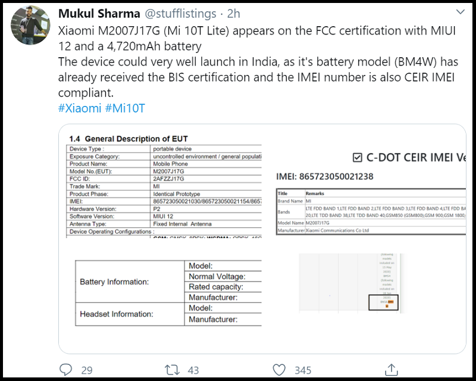Screen dimensions: 476x381
Task: Click the 345 likes count
Action: (x=302, y=370)
